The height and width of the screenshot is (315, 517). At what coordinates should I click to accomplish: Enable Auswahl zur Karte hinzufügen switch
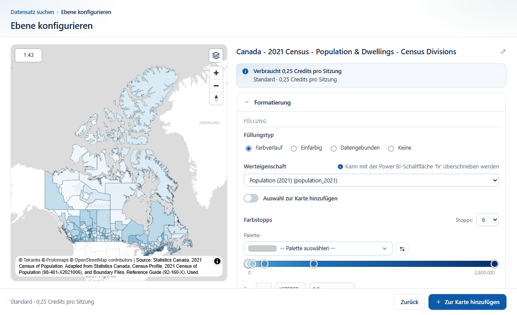251,198
